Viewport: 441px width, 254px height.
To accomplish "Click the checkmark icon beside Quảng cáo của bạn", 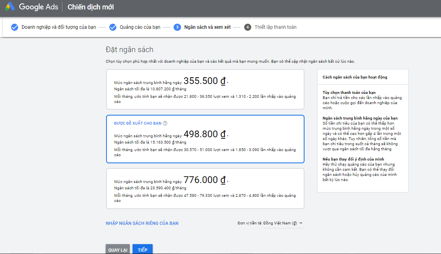I will pos(113,27).
